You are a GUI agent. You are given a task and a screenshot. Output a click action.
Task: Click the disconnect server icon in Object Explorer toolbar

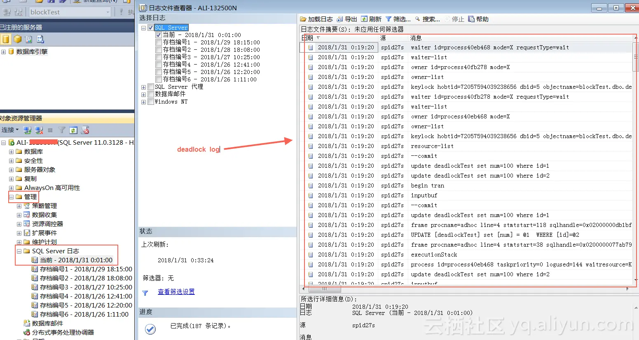pos(39,130)
